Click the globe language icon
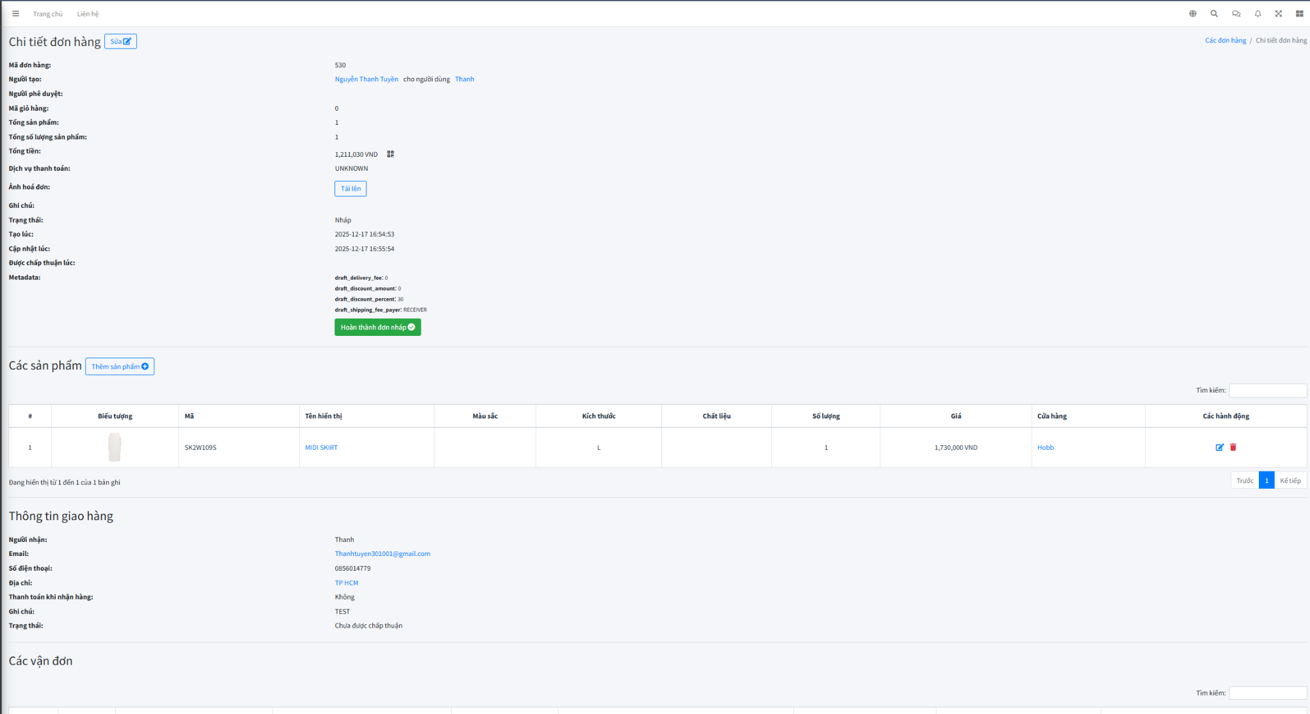Viewport: 1310px width, 714px height. (x=1193, y=13)
